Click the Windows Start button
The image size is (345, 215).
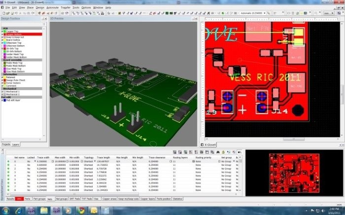point(6,210)
